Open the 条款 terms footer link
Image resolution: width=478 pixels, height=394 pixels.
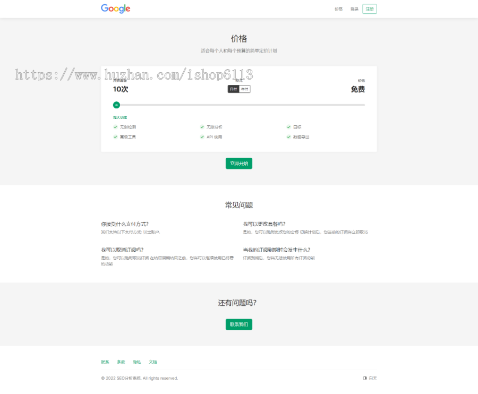click(x=121, y=362)
